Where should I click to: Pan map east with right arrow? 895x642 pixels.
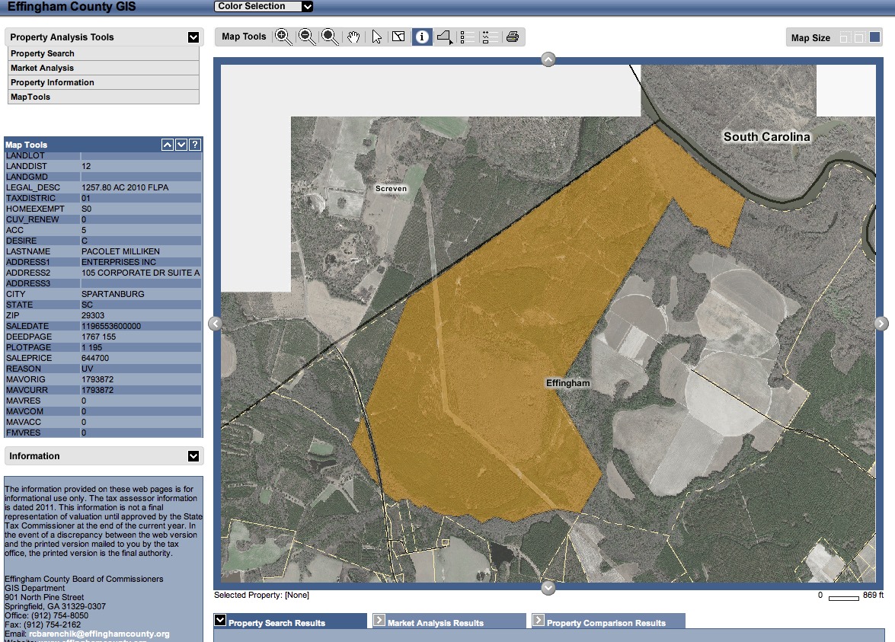(881, 324)
